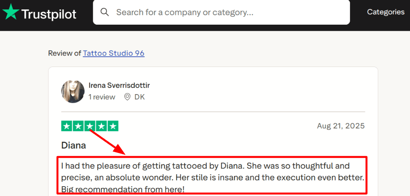Click the "1 review" count

click(x=102, y=97)
